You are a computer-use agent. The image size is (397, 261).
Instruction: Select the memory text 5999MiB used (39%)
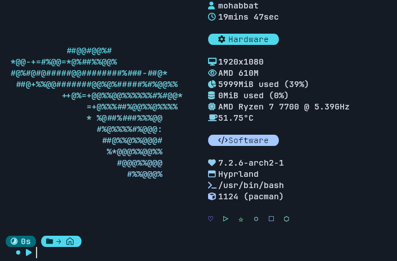tap(264, 84)
